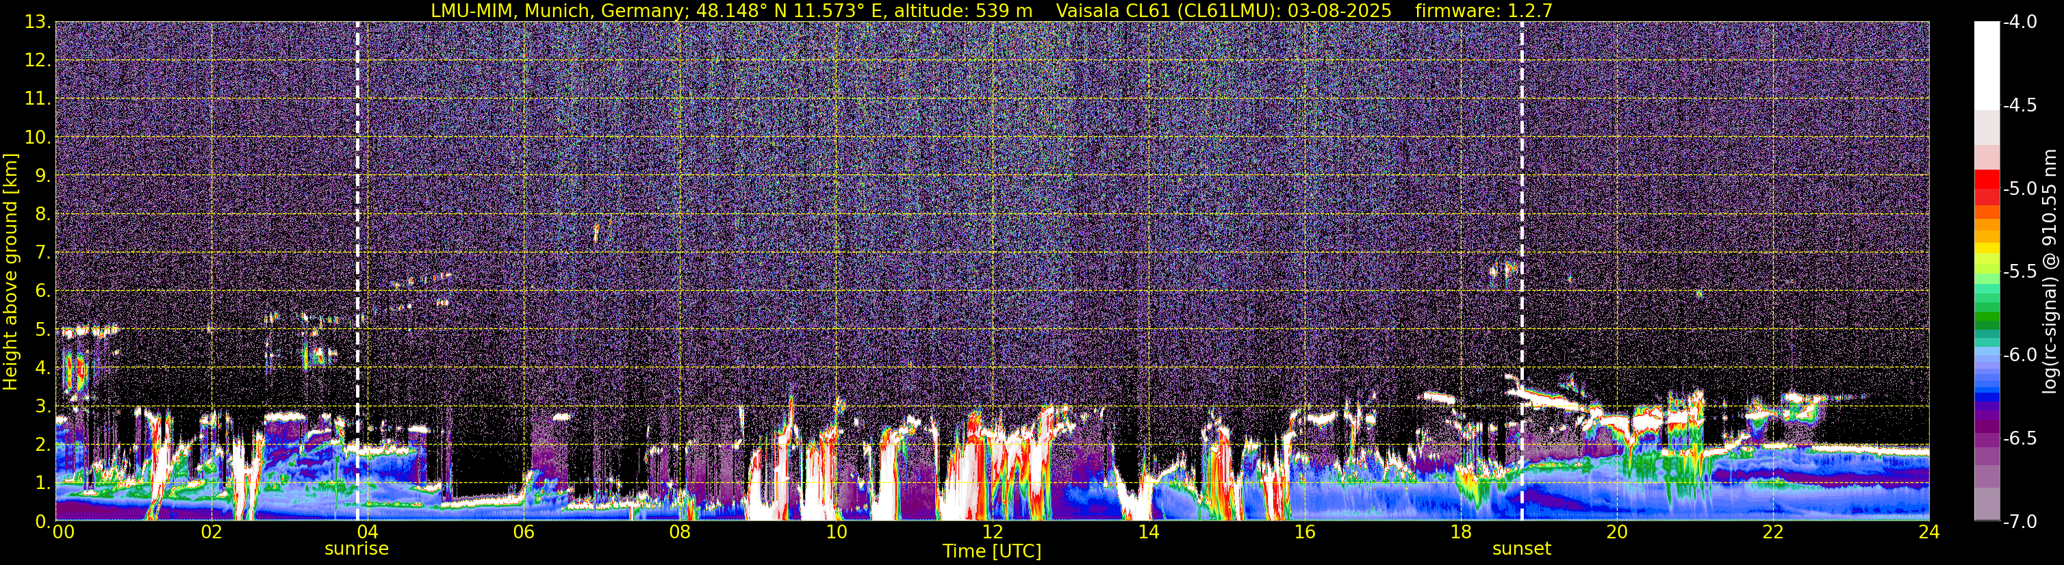Pick the red band on the colorbar

1986,187
